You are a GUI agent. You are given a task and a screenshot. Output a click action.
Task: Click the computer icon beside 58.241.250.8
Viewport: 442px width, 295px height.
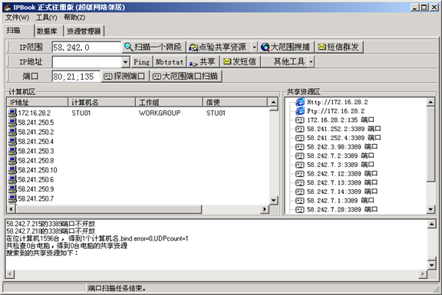(x=12, y=160)
